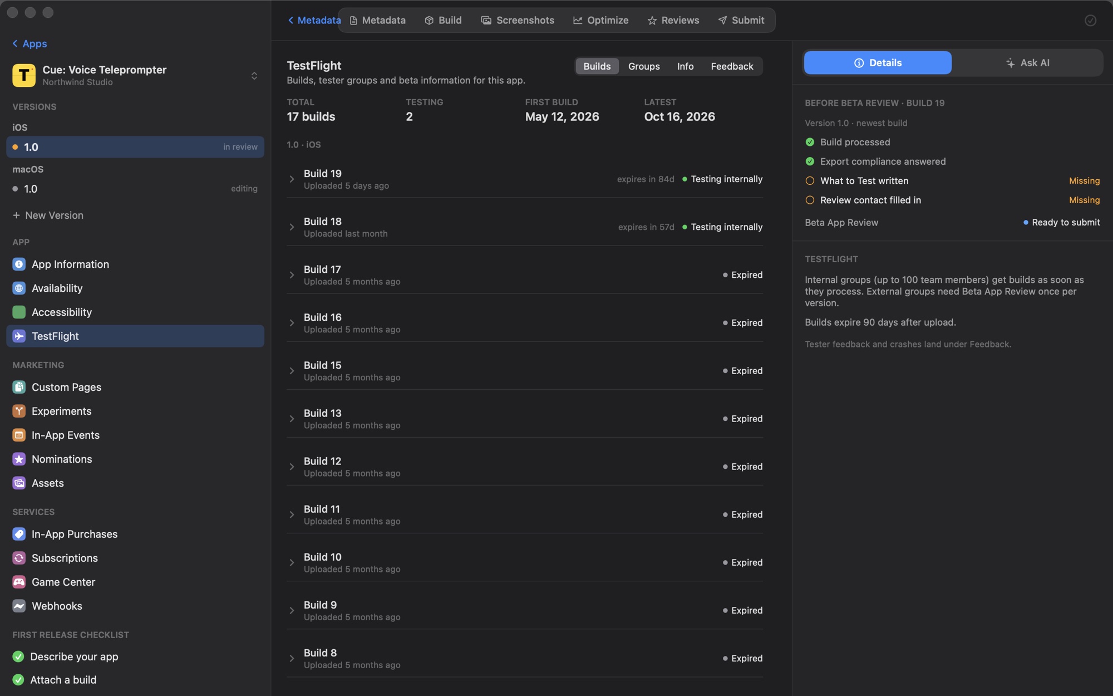Select the Builds segment
Viewport: 1113px width, 696px height.
pos(597,66)
